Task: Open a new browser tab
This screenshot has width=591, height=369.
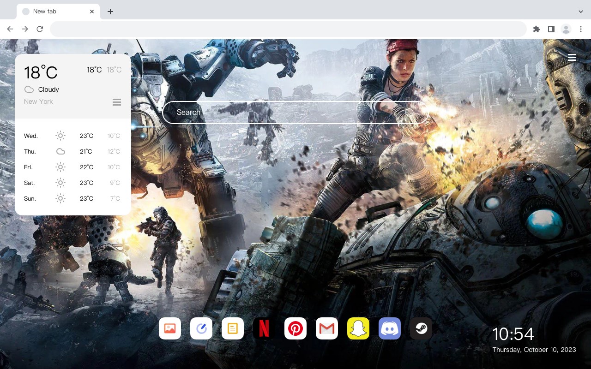Action: (x=110, y=12)
